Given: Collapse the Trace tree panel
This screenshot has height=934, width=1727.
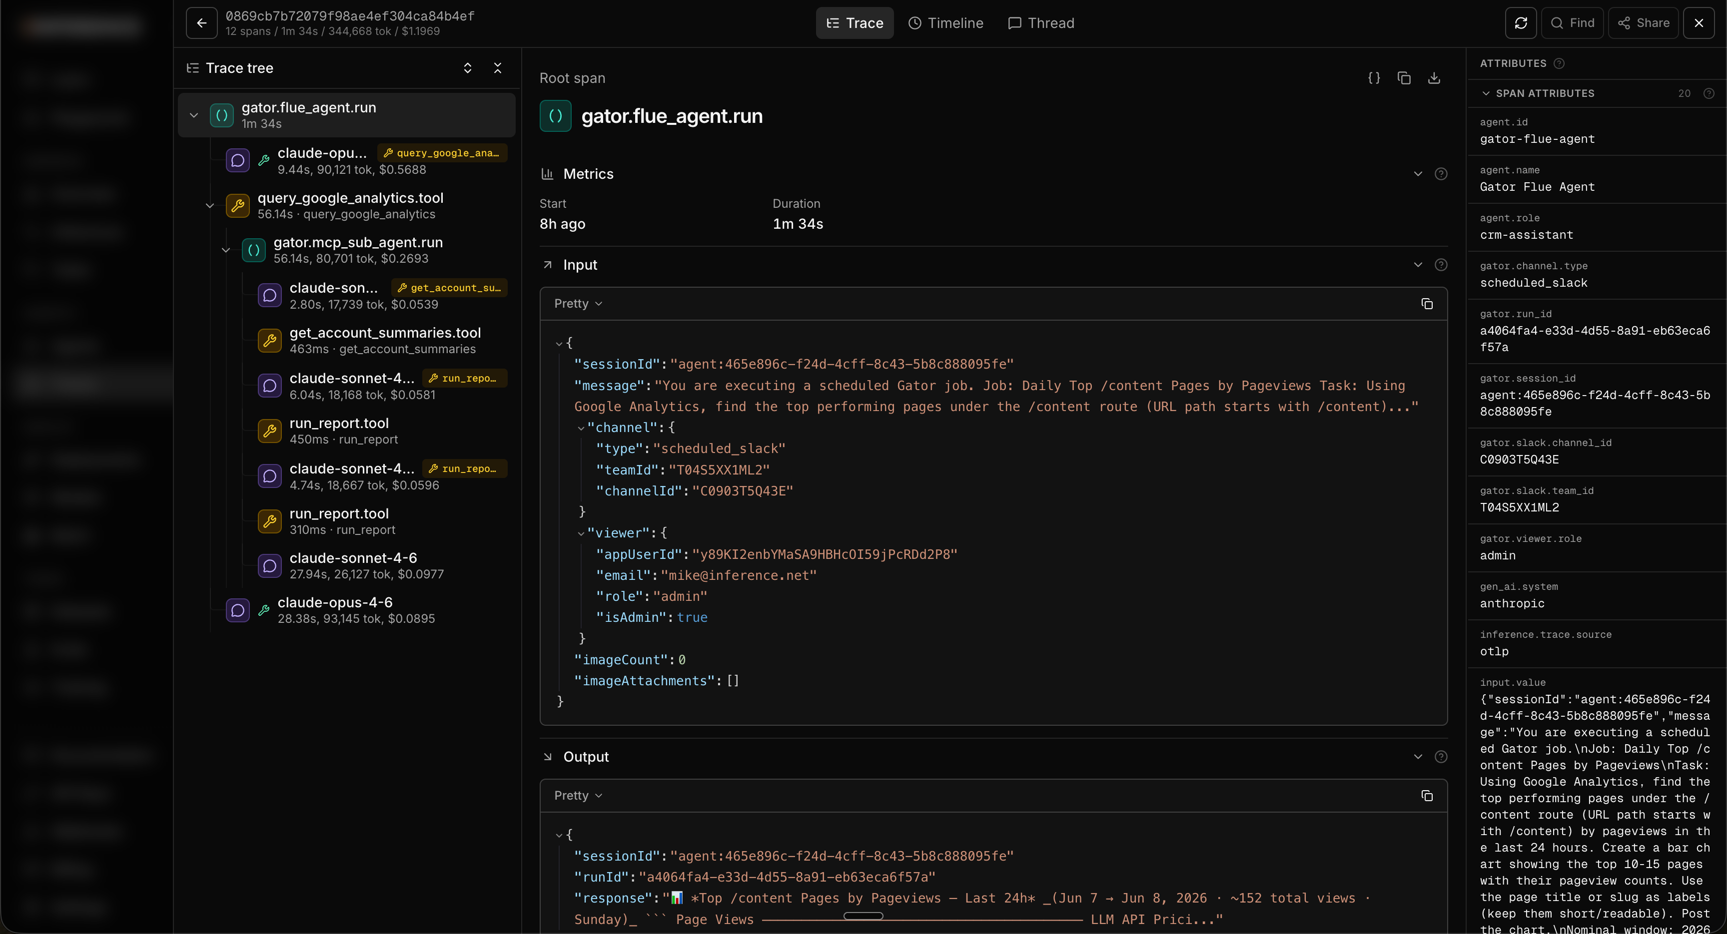Looking at the screenshot, I should (x=497, y=67).
